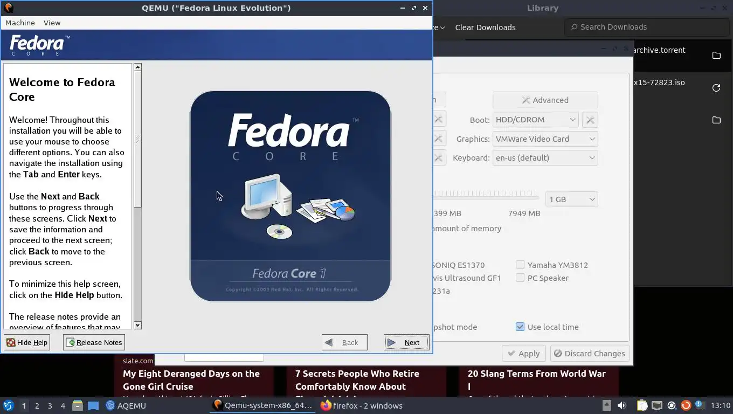Click tools icon button left of Graphics label
733x414 pixels.
click(439, 139)
